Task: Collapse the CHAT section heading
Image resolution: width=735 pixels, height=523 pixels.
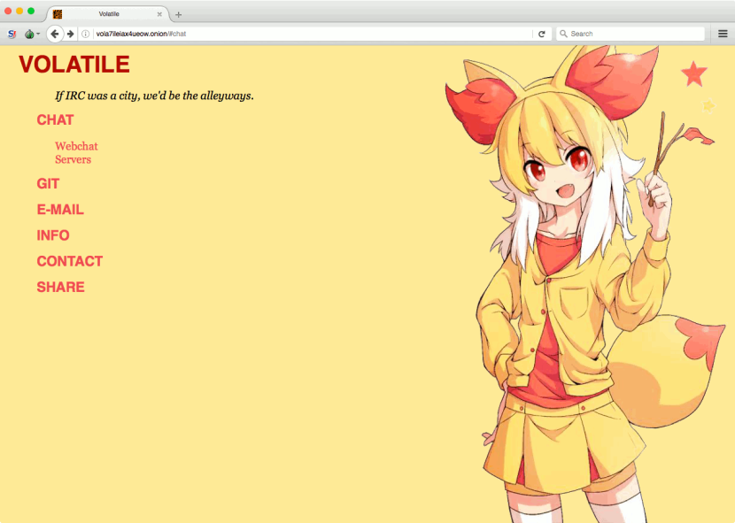Action: click(55, 119)
